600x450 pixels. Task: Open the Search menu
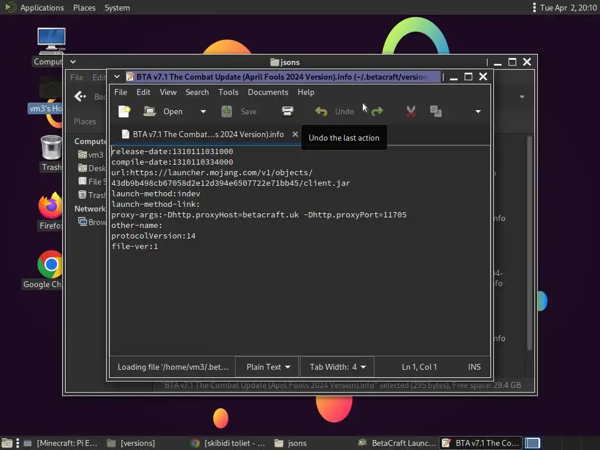coord(197,92)
